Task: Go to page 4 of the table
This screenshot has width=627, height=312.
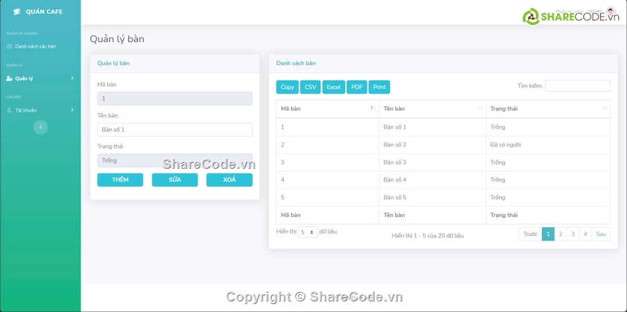Action: click(x=585, y=234)
